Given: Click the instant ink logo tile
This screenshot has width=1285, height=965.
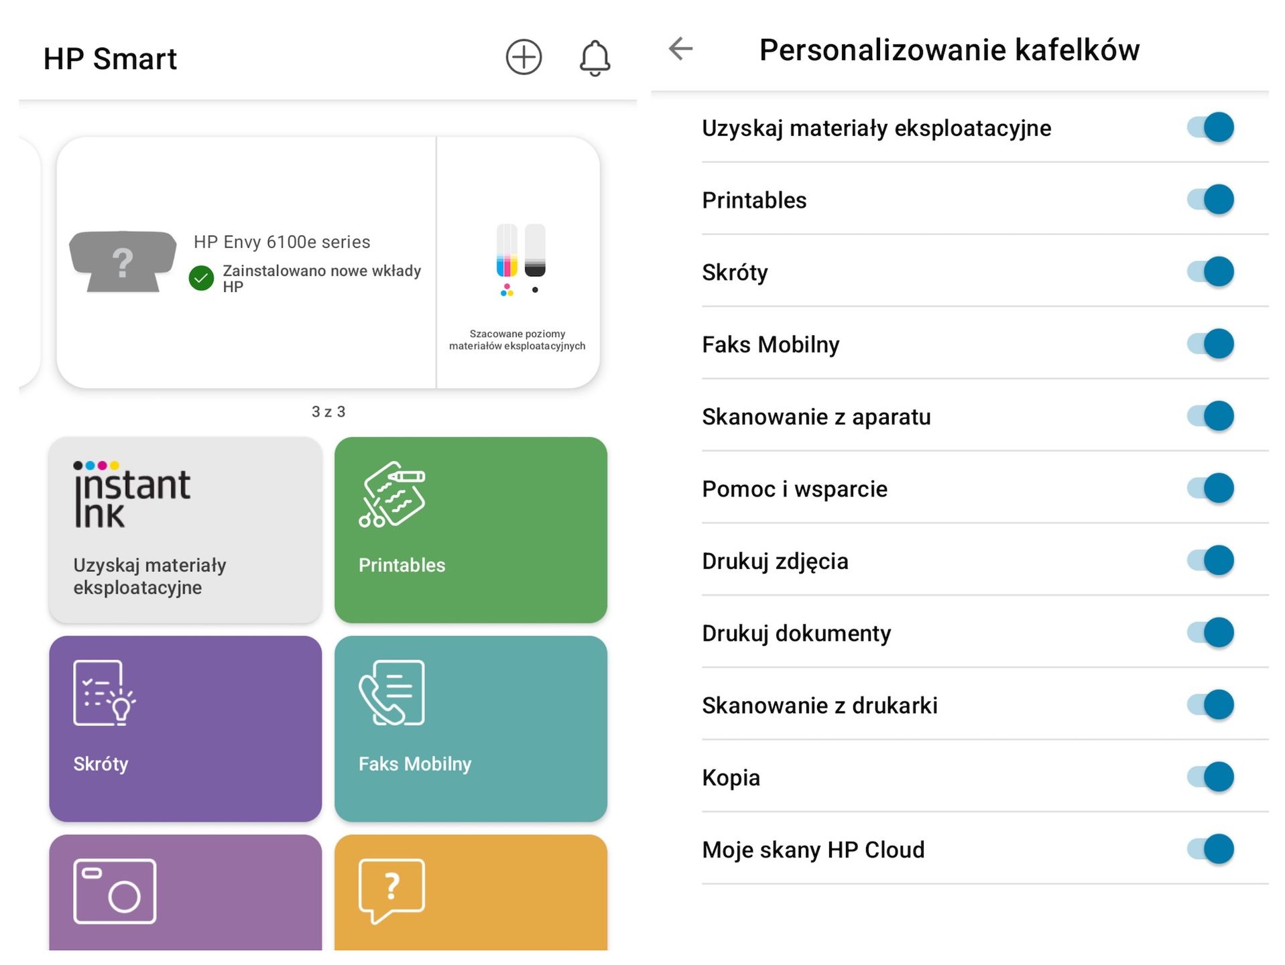Looking at the screenshot, I should (x=186, y=530).
